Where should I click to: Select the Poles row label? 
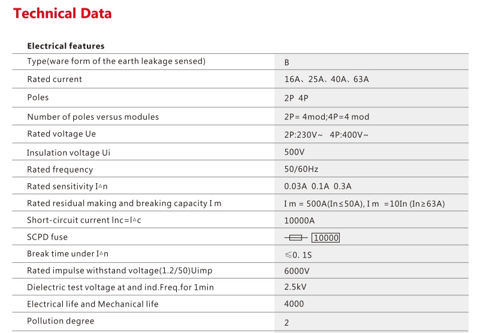[38, 98]
